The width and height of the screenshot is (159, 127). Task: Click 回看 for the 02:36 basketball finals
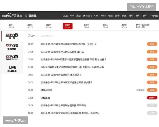click(x=152, y=59)
